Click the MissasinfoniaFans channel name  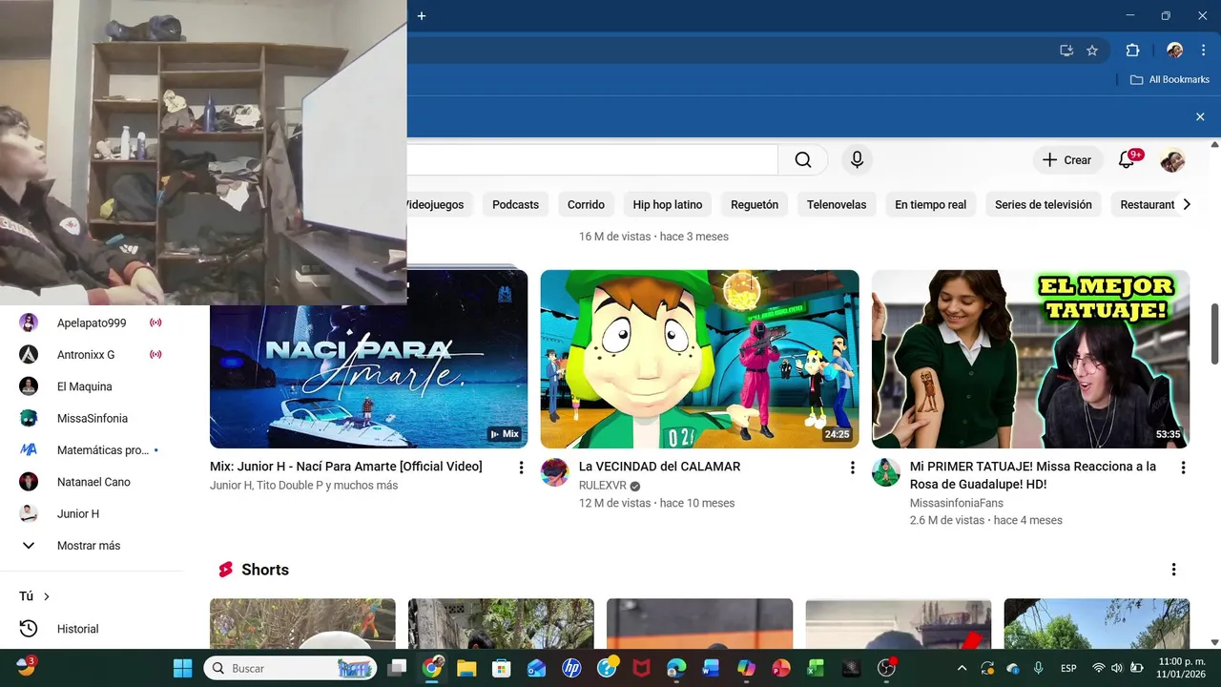(957, 503)
